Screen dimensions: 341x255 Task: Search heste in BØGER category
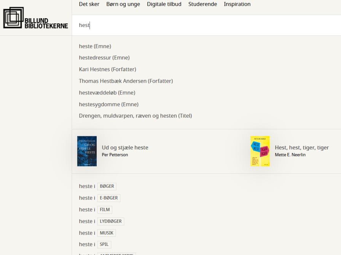(x=107, y=186)
